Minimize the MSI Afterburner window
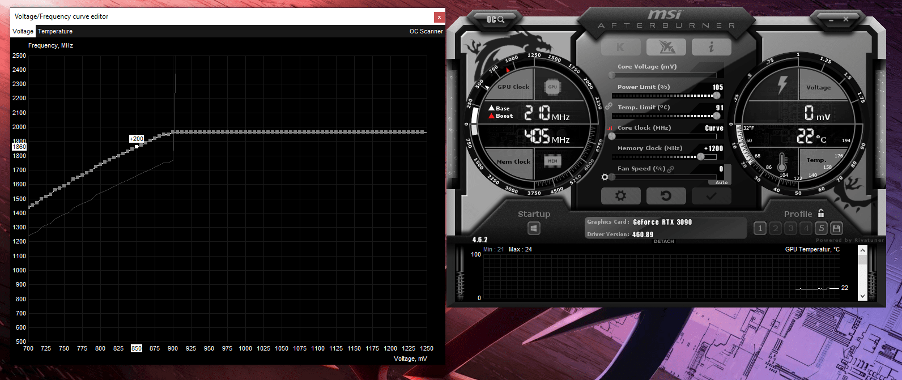This screenshot has width=902, height=380. (x=831, y=19)
